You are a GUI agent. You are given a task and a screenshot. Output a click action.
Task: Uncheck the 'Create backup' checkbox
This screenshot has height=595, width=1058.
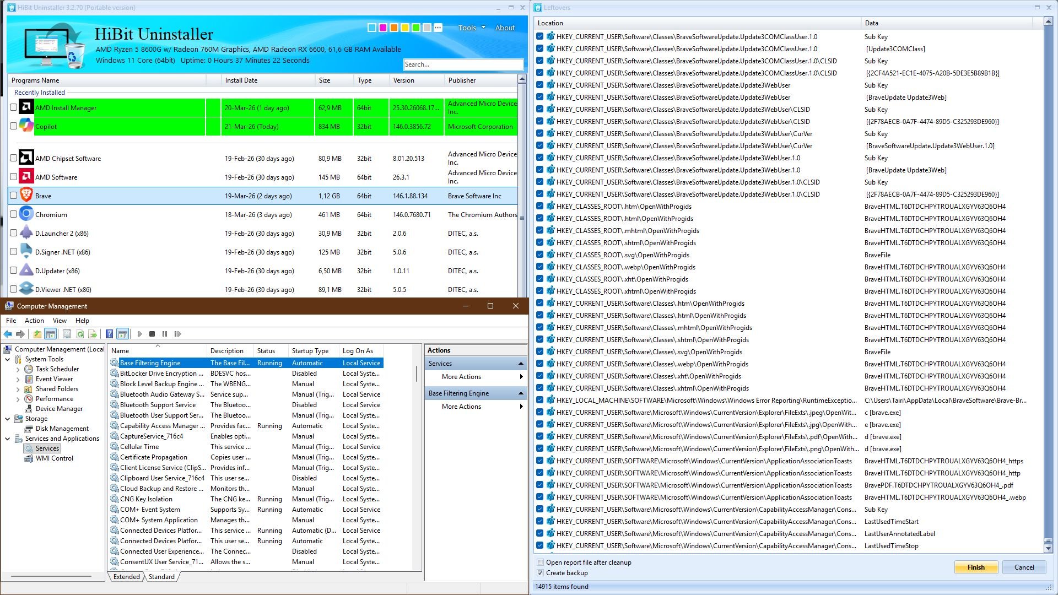540,573
